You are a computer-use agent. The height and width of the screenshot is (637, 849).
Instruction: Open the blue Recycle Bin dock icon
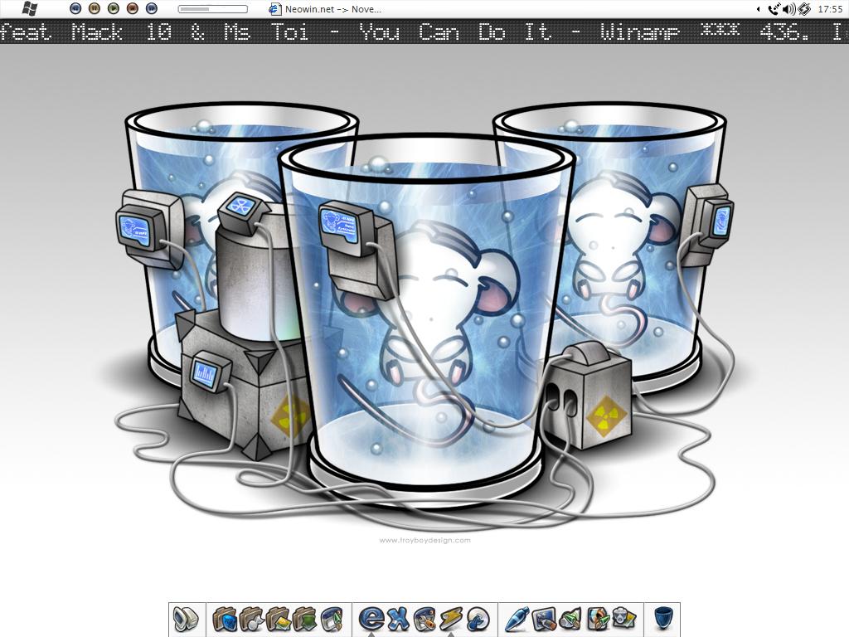coord(663,619)
